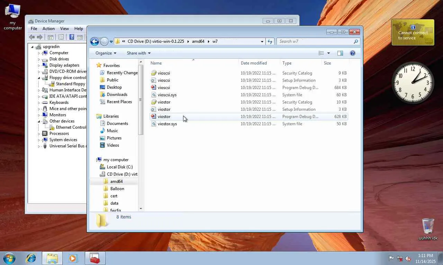The height and width of the screenshot is (265, 443).
Task: Open the Device Manager File menu
Action: (x=34, y=29)
